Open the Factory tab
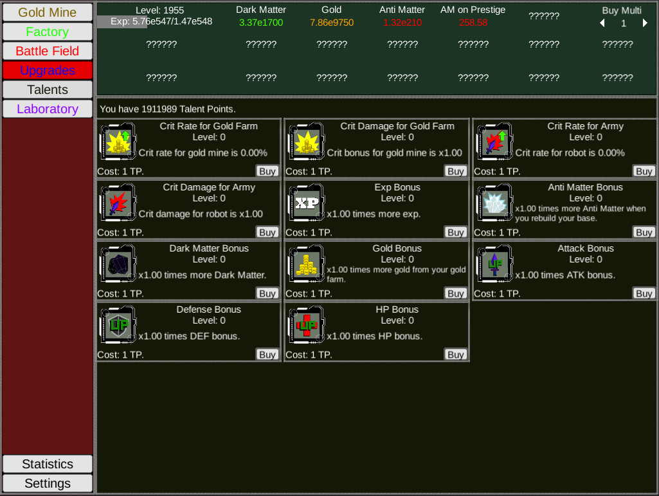This screenshot has width=659, height=496. (48, 32)
